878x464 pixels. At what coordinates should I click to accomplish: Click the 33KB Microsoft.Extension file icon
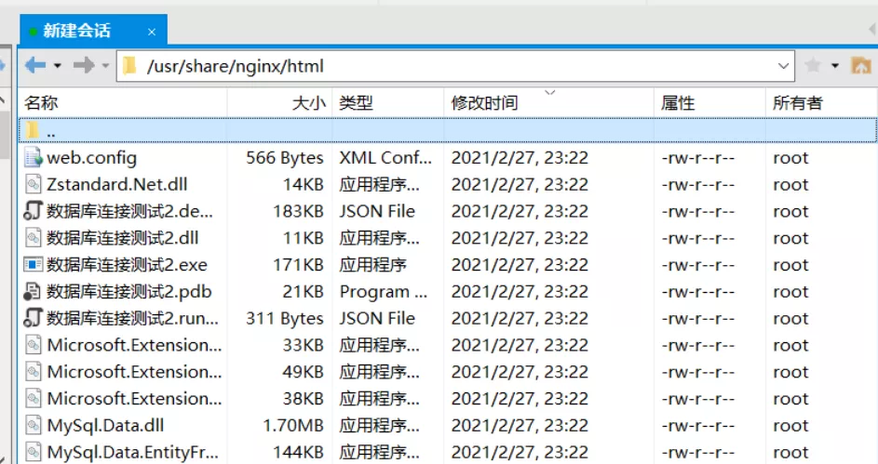tap(33, 345)
